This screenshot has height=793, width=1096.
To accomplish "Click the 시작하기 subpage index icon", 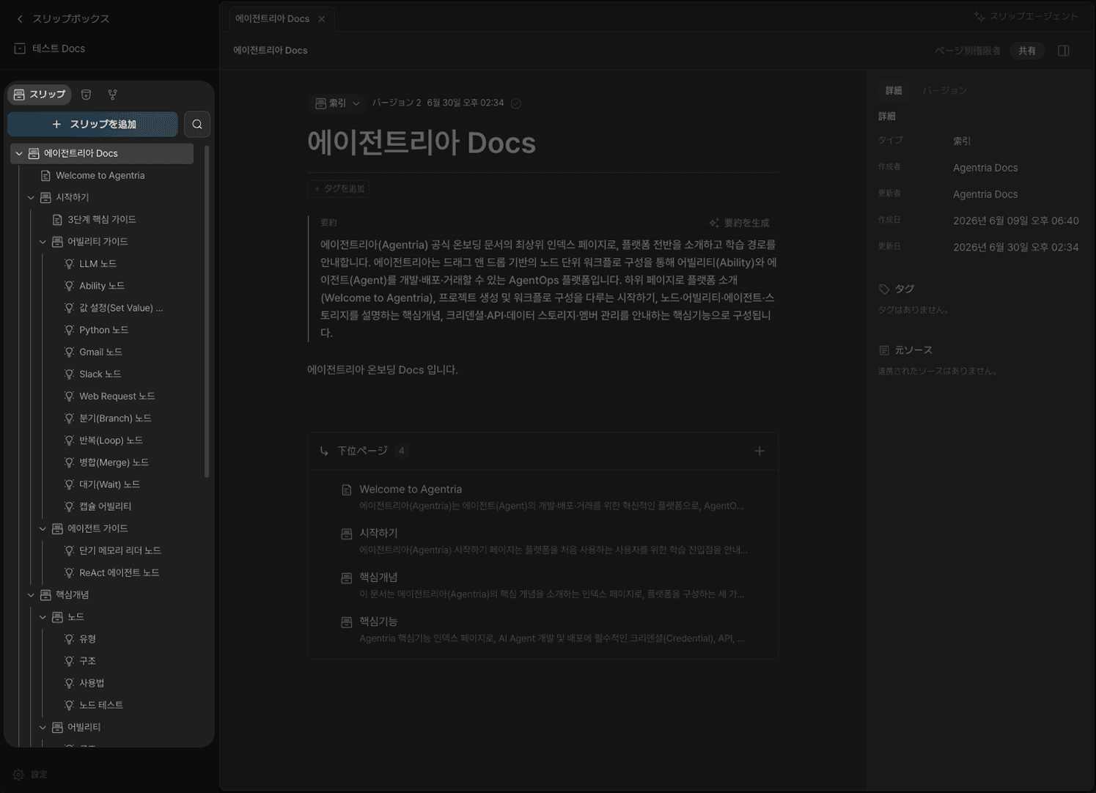I will (x=347, y=534).
